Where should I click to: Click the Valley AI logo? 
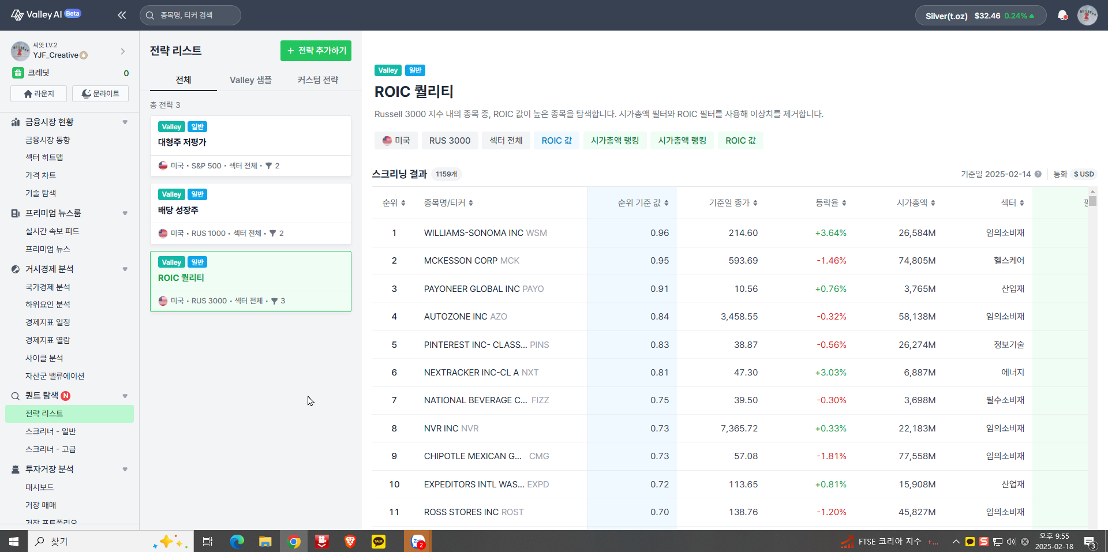46,14
